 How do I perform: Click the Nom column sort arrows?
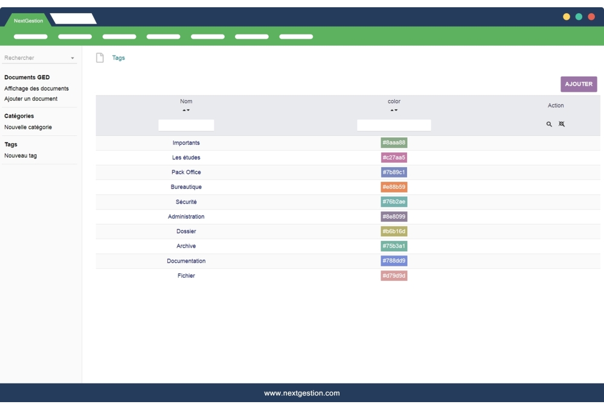click(x=186, y=110)
